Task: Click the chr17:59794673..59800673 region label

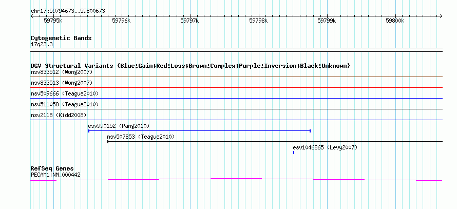Action: coord(68,11)
